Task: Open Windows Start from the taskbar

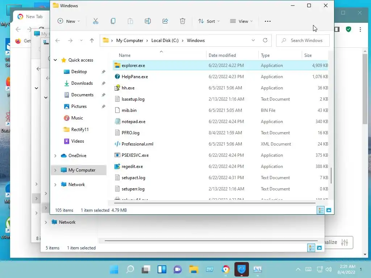Action: click(x=114, y=269)
